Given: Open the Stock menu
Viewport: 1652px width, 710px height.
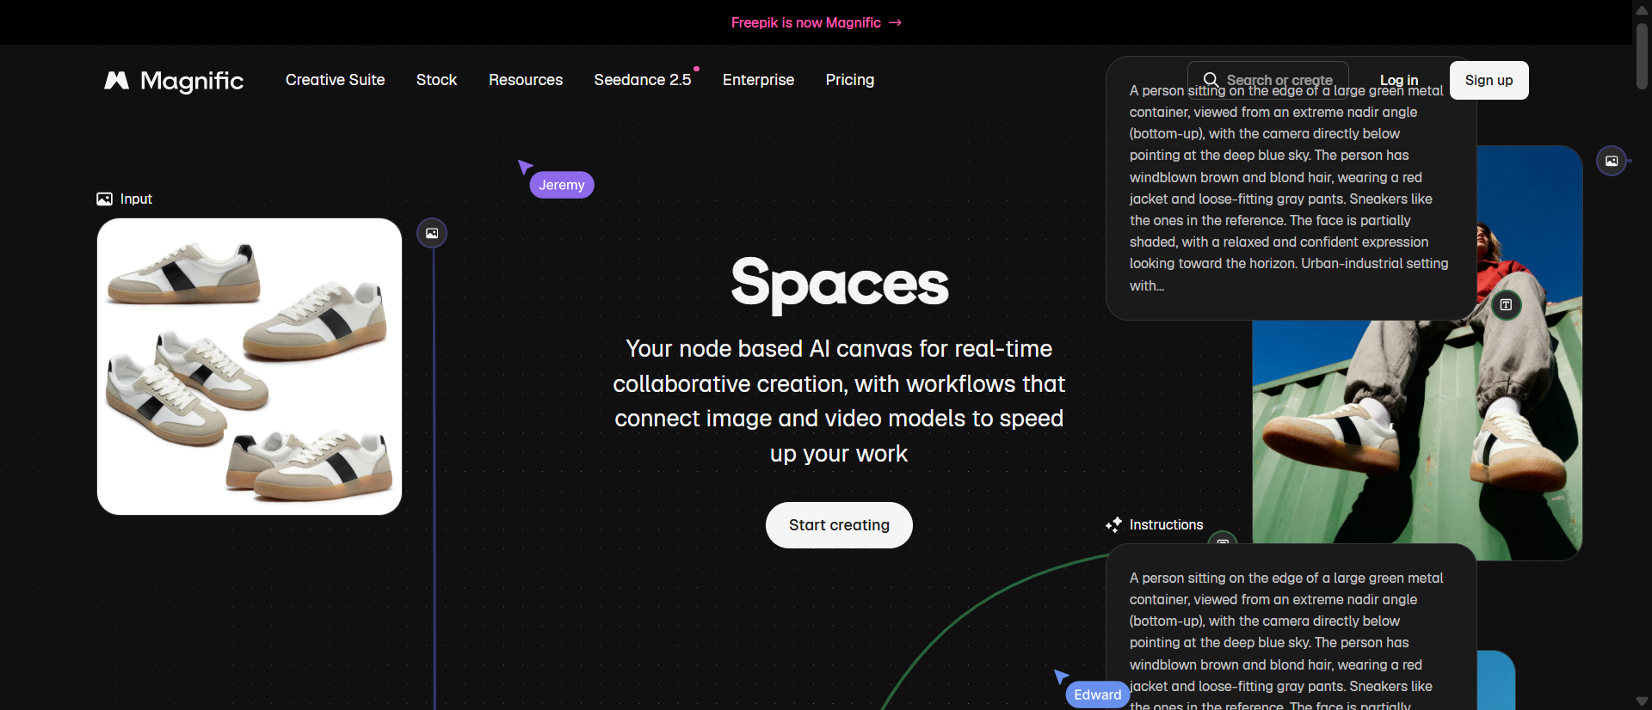Looking at the screenshot, I should click(x=436, y=80).
